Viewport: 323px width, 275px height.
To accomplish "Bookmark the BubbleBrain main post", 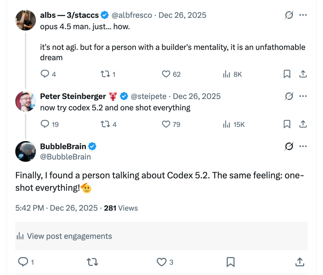I will [x=230, y=262].
